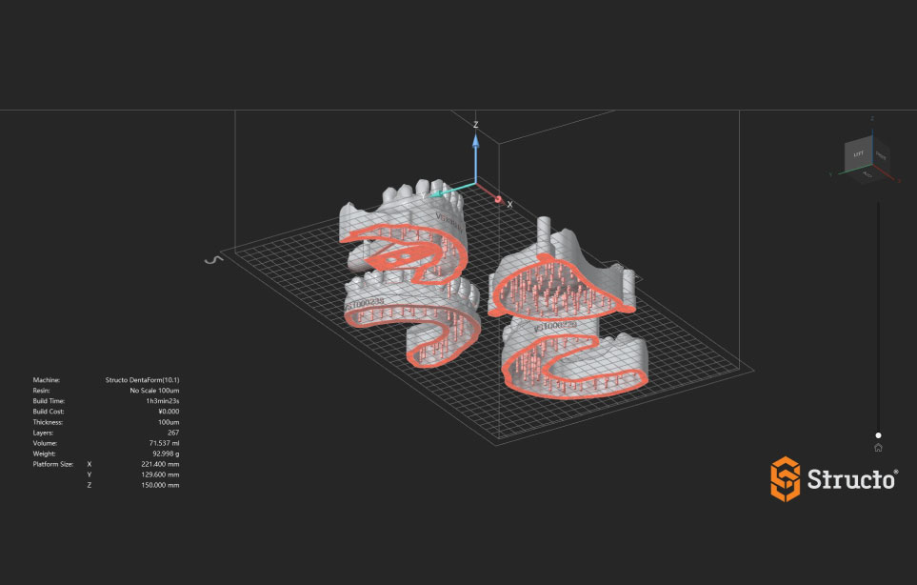Click the red X axis gizmo handle
The image size is (917, 585).
pyautogui.click(x=497, y=197)
